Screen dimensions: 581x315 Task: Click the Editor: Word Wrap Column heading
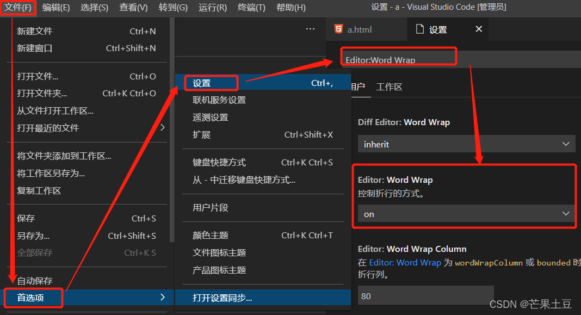tap(412, 249)
